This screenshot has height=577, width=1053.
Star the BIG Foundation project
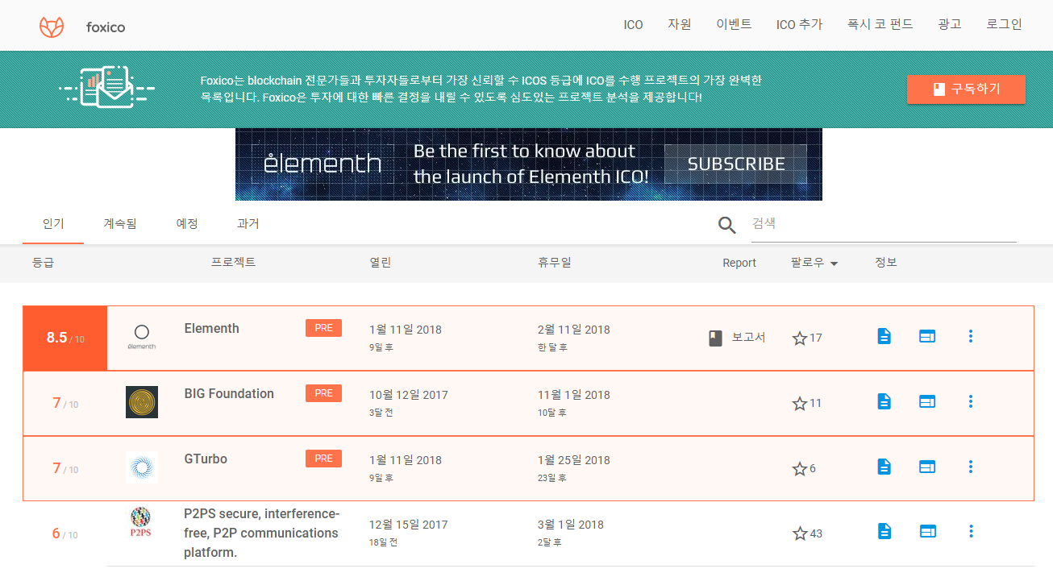(x=800, y=404)
